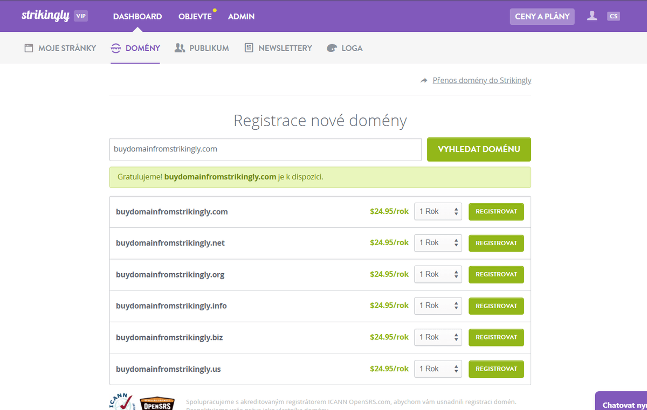647x410 pixels.
Task: Focus the domain search input field
Action: coord(265,149)
